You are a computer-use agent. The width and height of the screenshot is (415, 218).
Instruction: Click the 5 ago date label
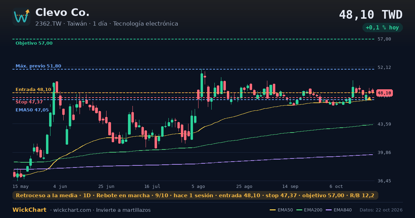198,186
